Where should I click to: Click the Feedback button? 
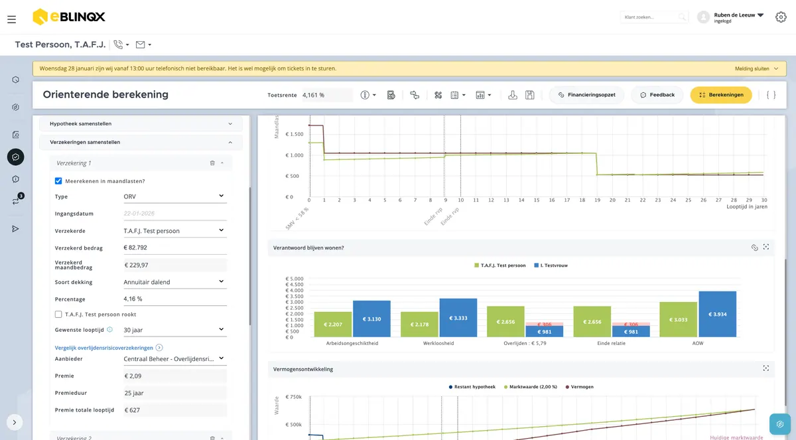(657, 95)
